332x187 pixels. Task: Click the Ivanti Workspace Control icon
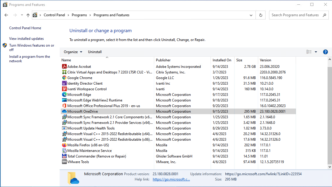click(x=64, y=89)
